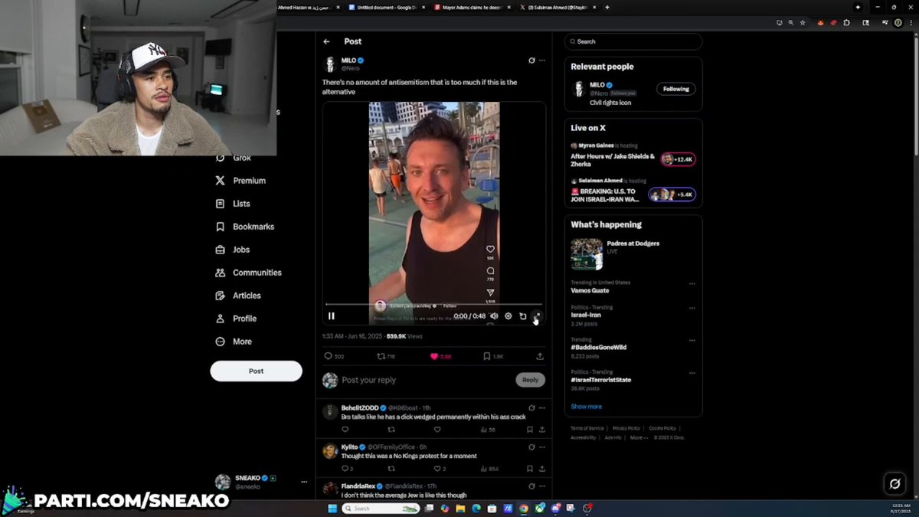Switch to Mayor Adams claims tab
Viewport: 919px width, 517px height.
click(x=471, y=7)
